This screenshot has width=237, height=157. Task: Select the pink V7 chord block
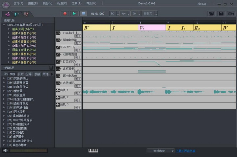(152, 28)
